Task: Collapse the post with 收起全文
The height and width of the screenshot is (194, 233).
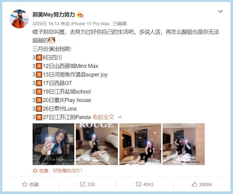Action: pos(103,117)
